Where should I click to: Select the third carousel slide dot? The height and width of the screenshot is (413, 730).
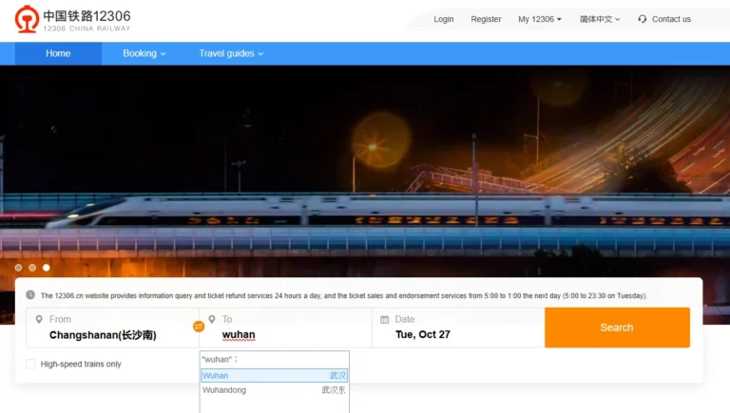[x=46, y=268]
